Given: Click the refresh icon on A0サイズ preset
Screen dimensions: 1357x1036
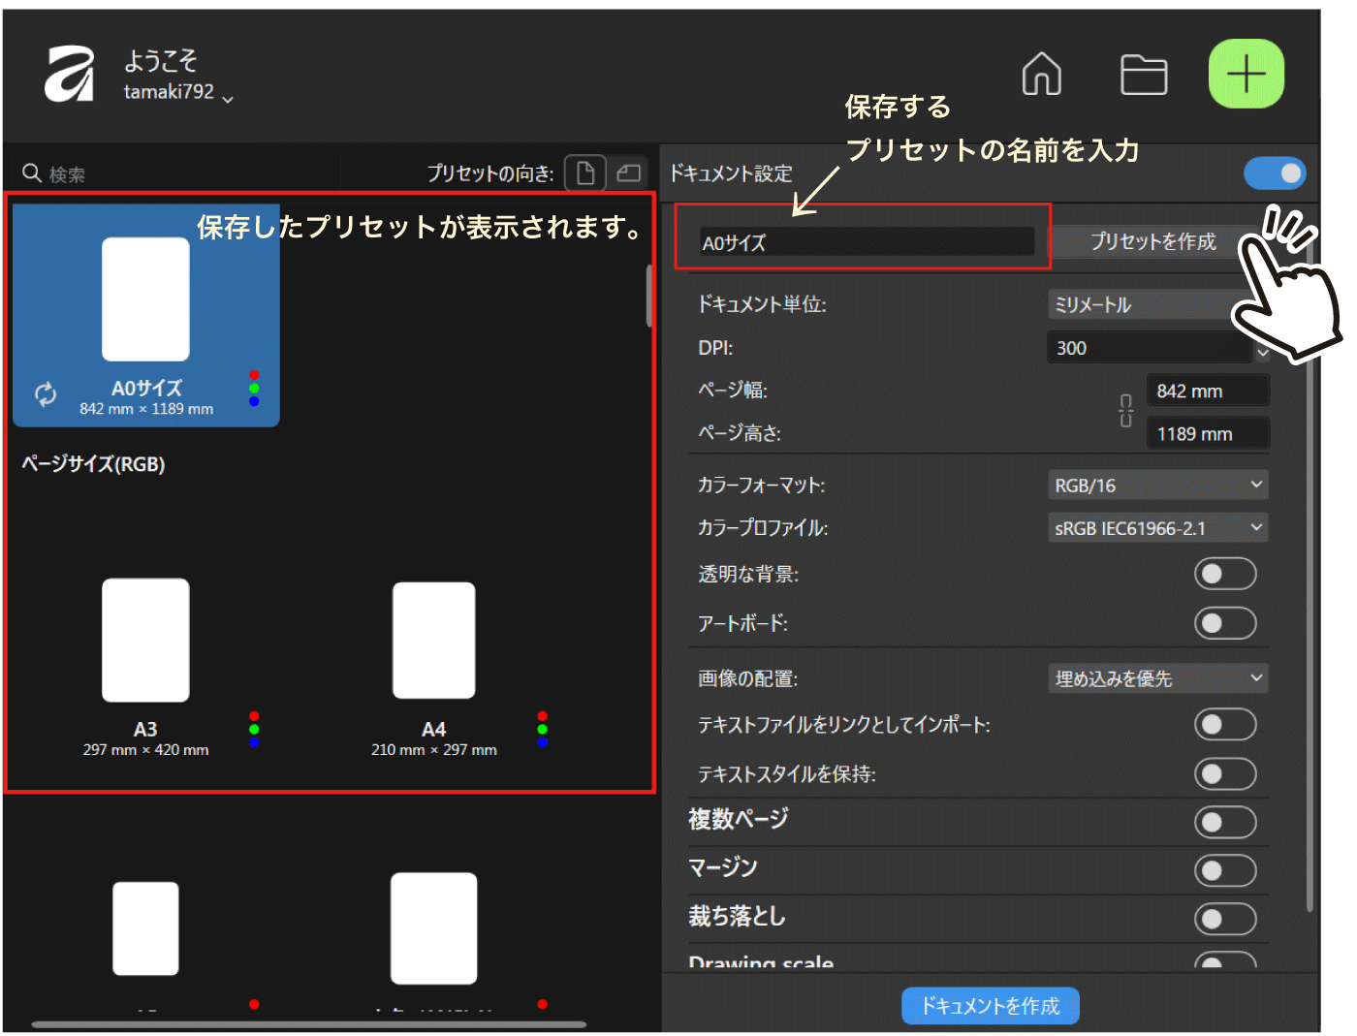Looking at the screenshot, I should pyautogui.click(x=46, y=393).
